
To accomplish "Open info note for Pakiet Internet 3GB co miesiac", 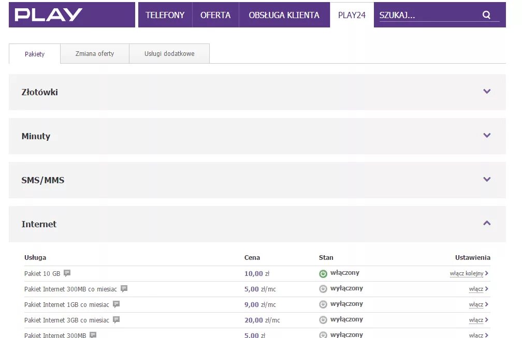I will [x=116, y=320].
